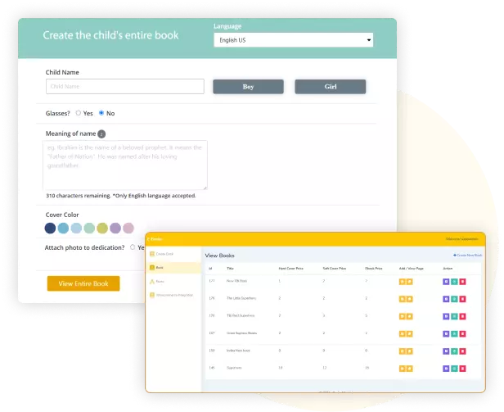Click View Entire Book button
Image resolution: width=504 pixels, height=412 pixels.
pyautogui.click(x=83, y=283)
